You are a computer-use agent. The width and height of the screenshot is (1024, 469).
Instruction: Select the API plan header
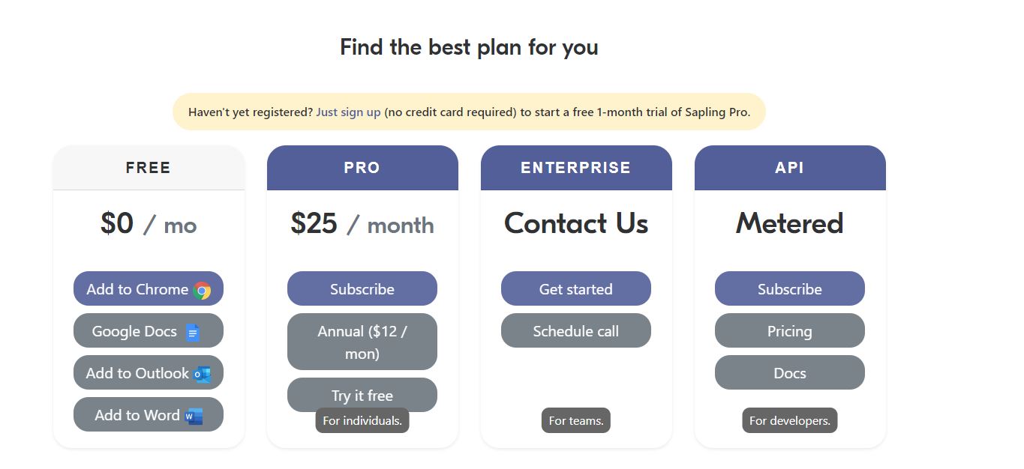(789, 167)
